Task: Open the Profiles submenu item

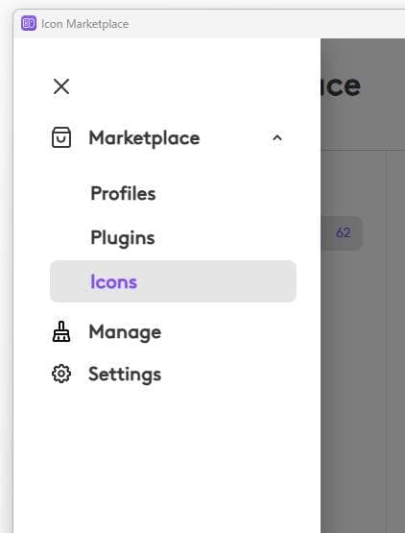Action: tap(123, 193)
